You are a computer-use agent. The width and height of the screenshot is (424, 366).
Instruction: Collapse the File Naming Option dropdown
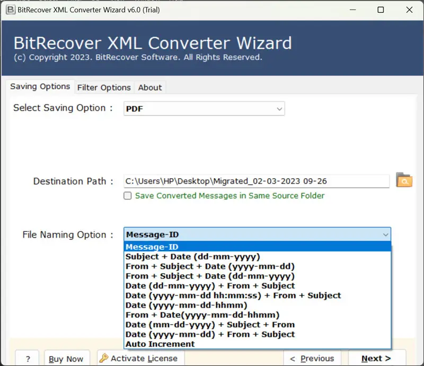385,234
